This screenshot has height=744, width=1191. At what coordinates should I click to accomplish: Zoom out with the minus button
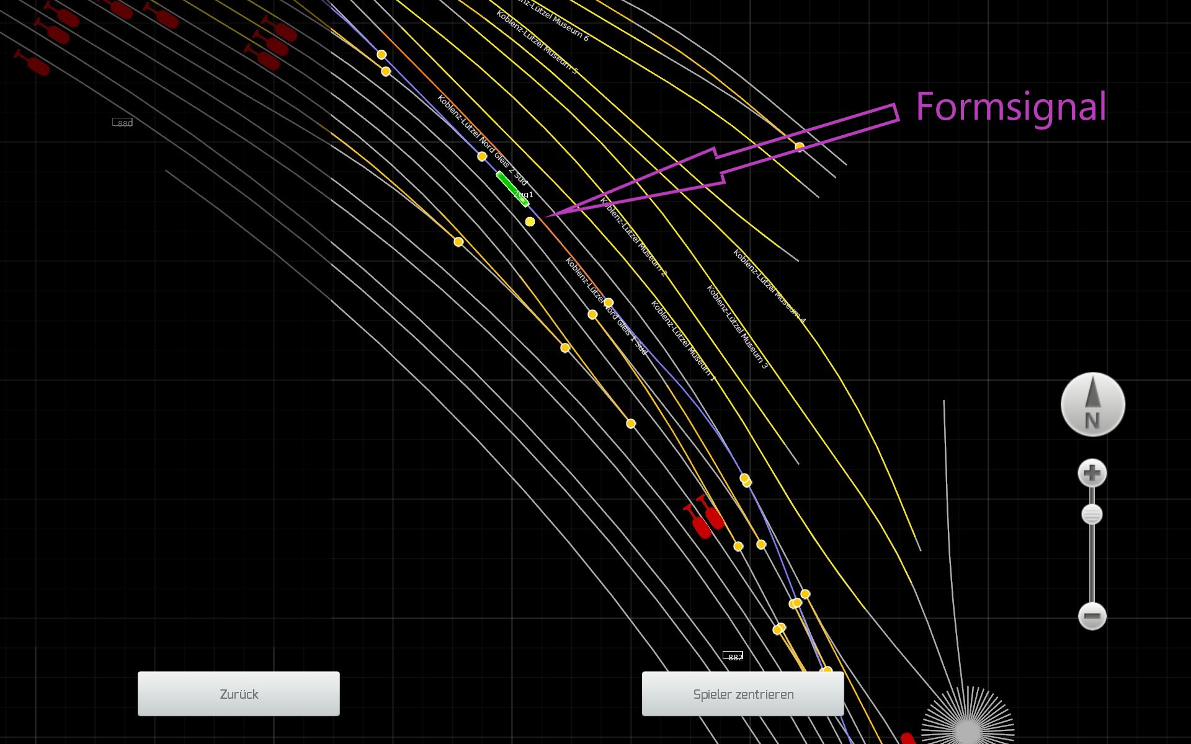[x=1092, y=616]
